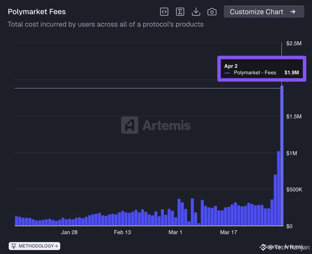Viewport: 312px width, 254px height.
Task: Click the Apr 2 tooltip date
Action: (x=231, y=66)
